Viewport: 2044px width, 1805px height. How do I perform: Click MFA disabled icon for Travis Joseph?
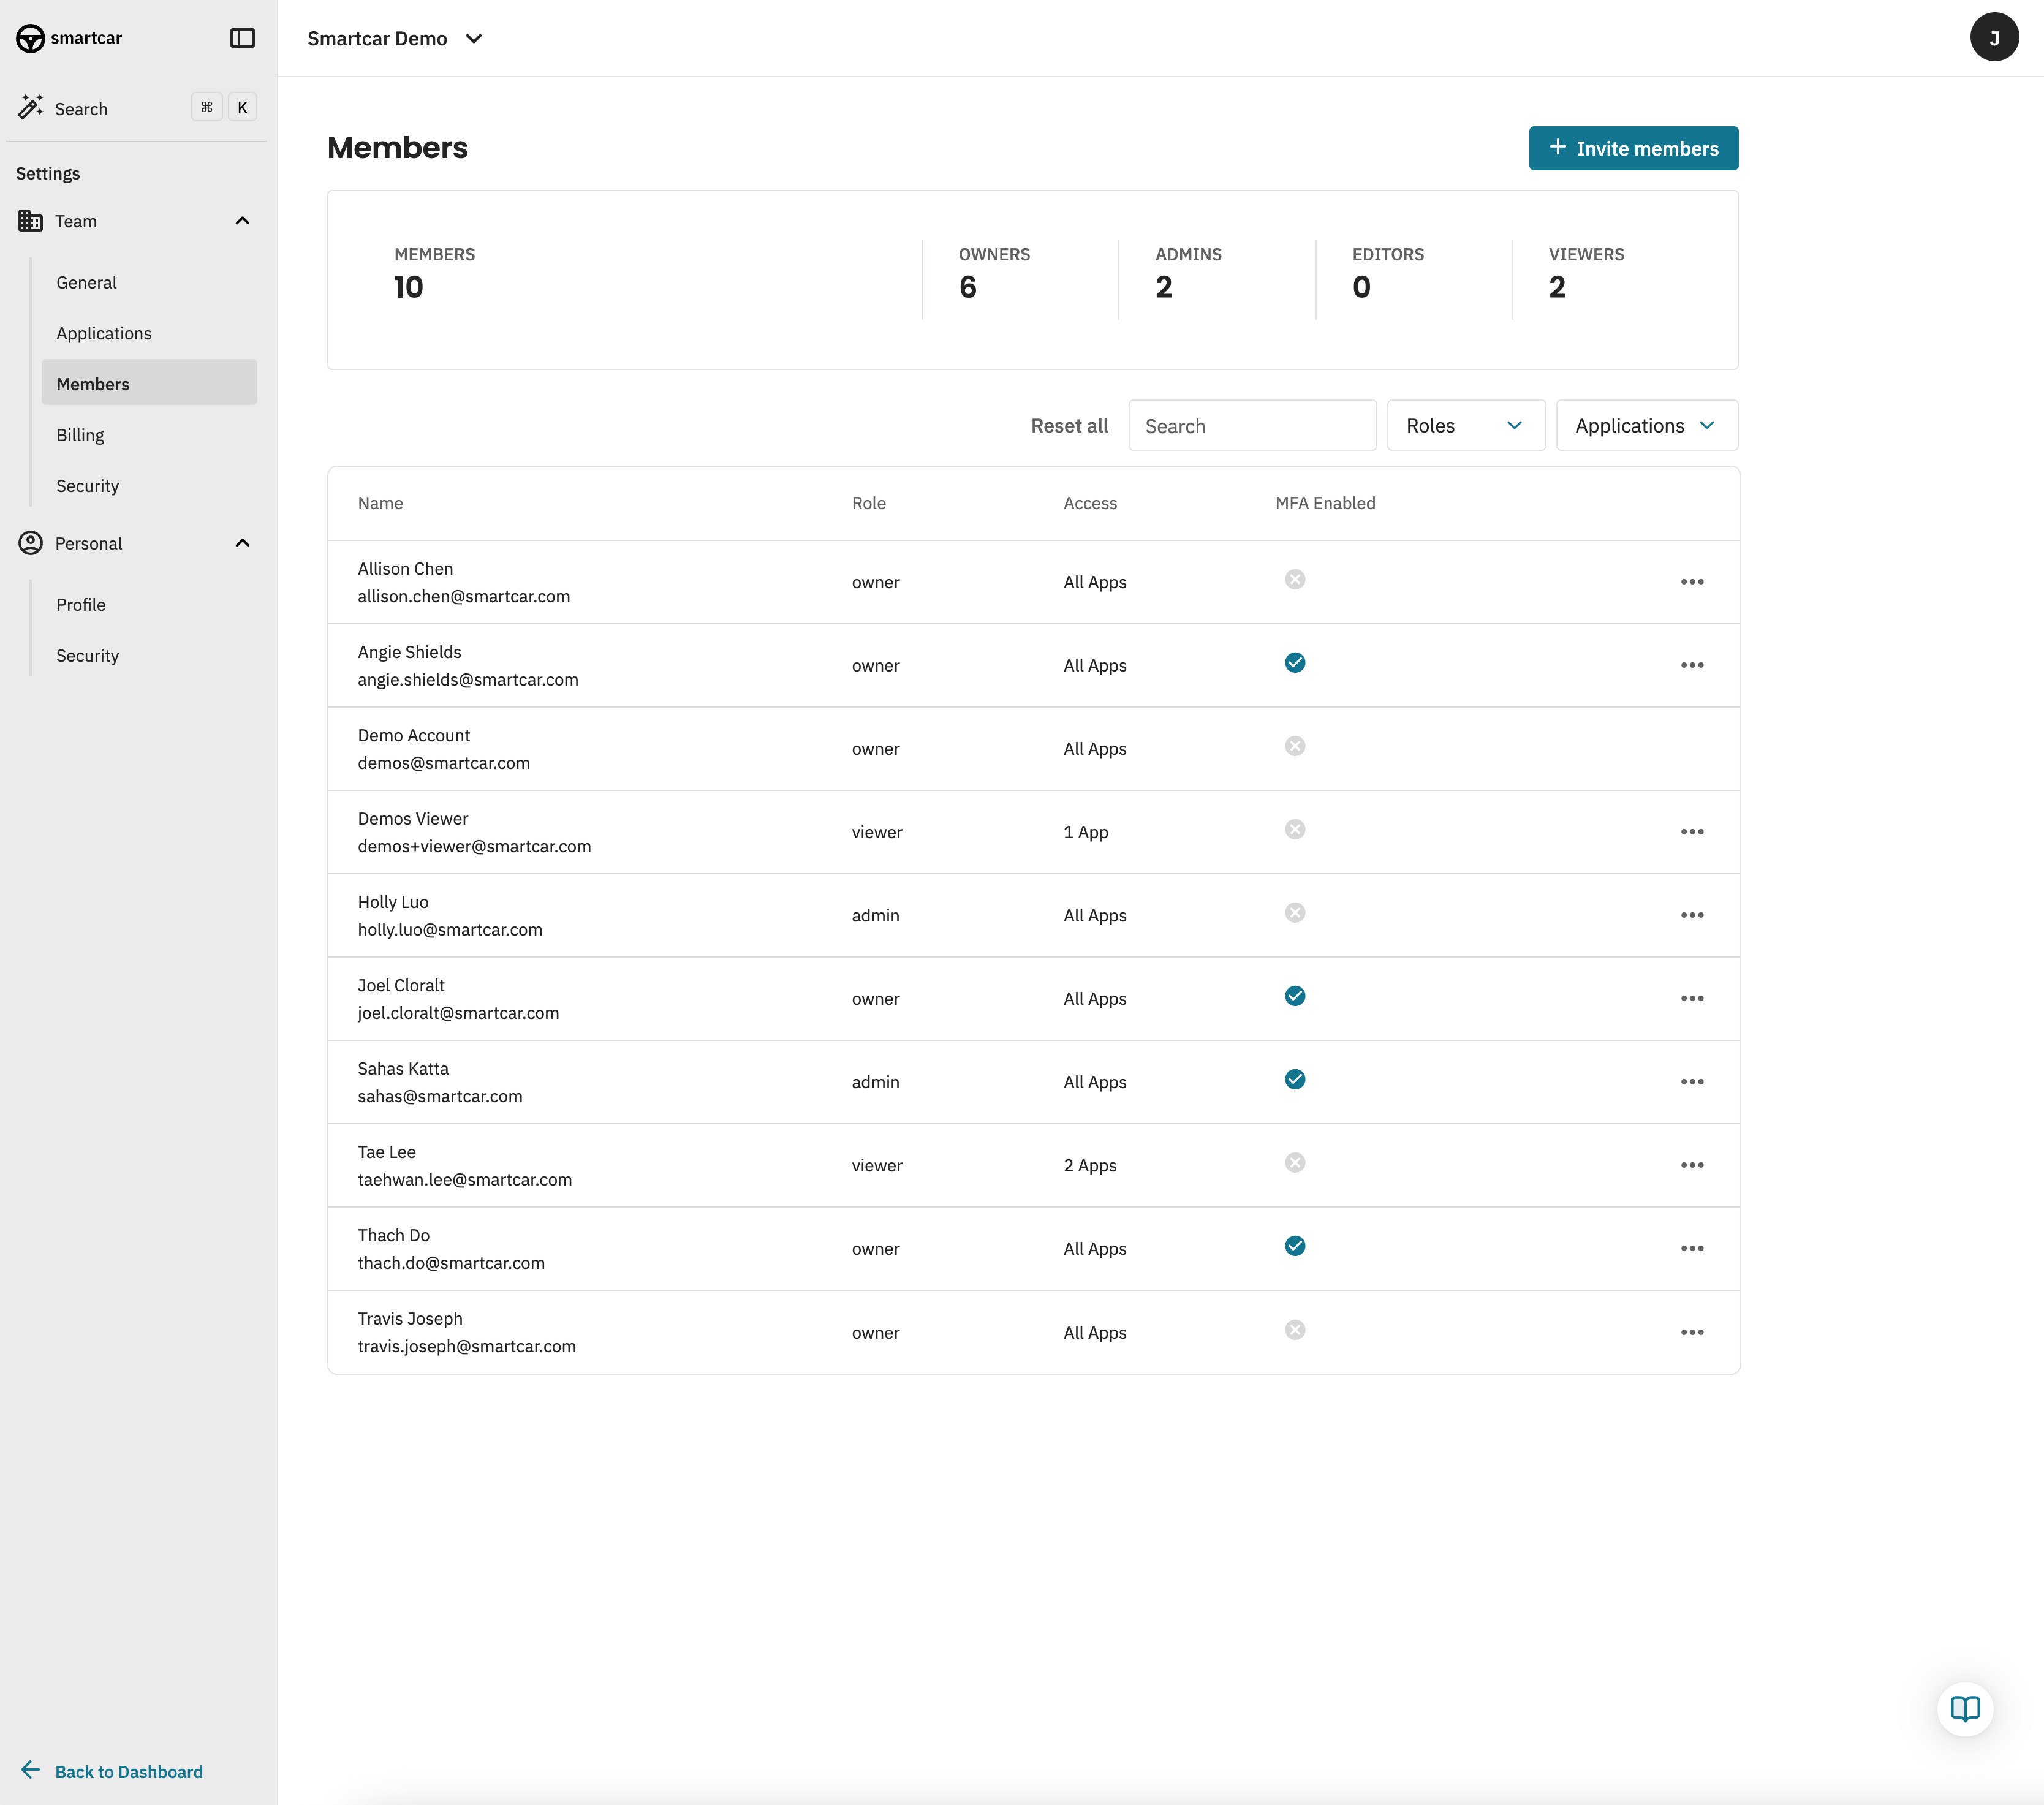pyautogui.click(x=1295, y=1330)
